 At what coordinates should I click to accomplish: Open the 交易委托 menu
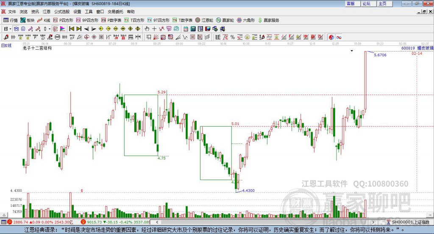click(x=115, y=11)
